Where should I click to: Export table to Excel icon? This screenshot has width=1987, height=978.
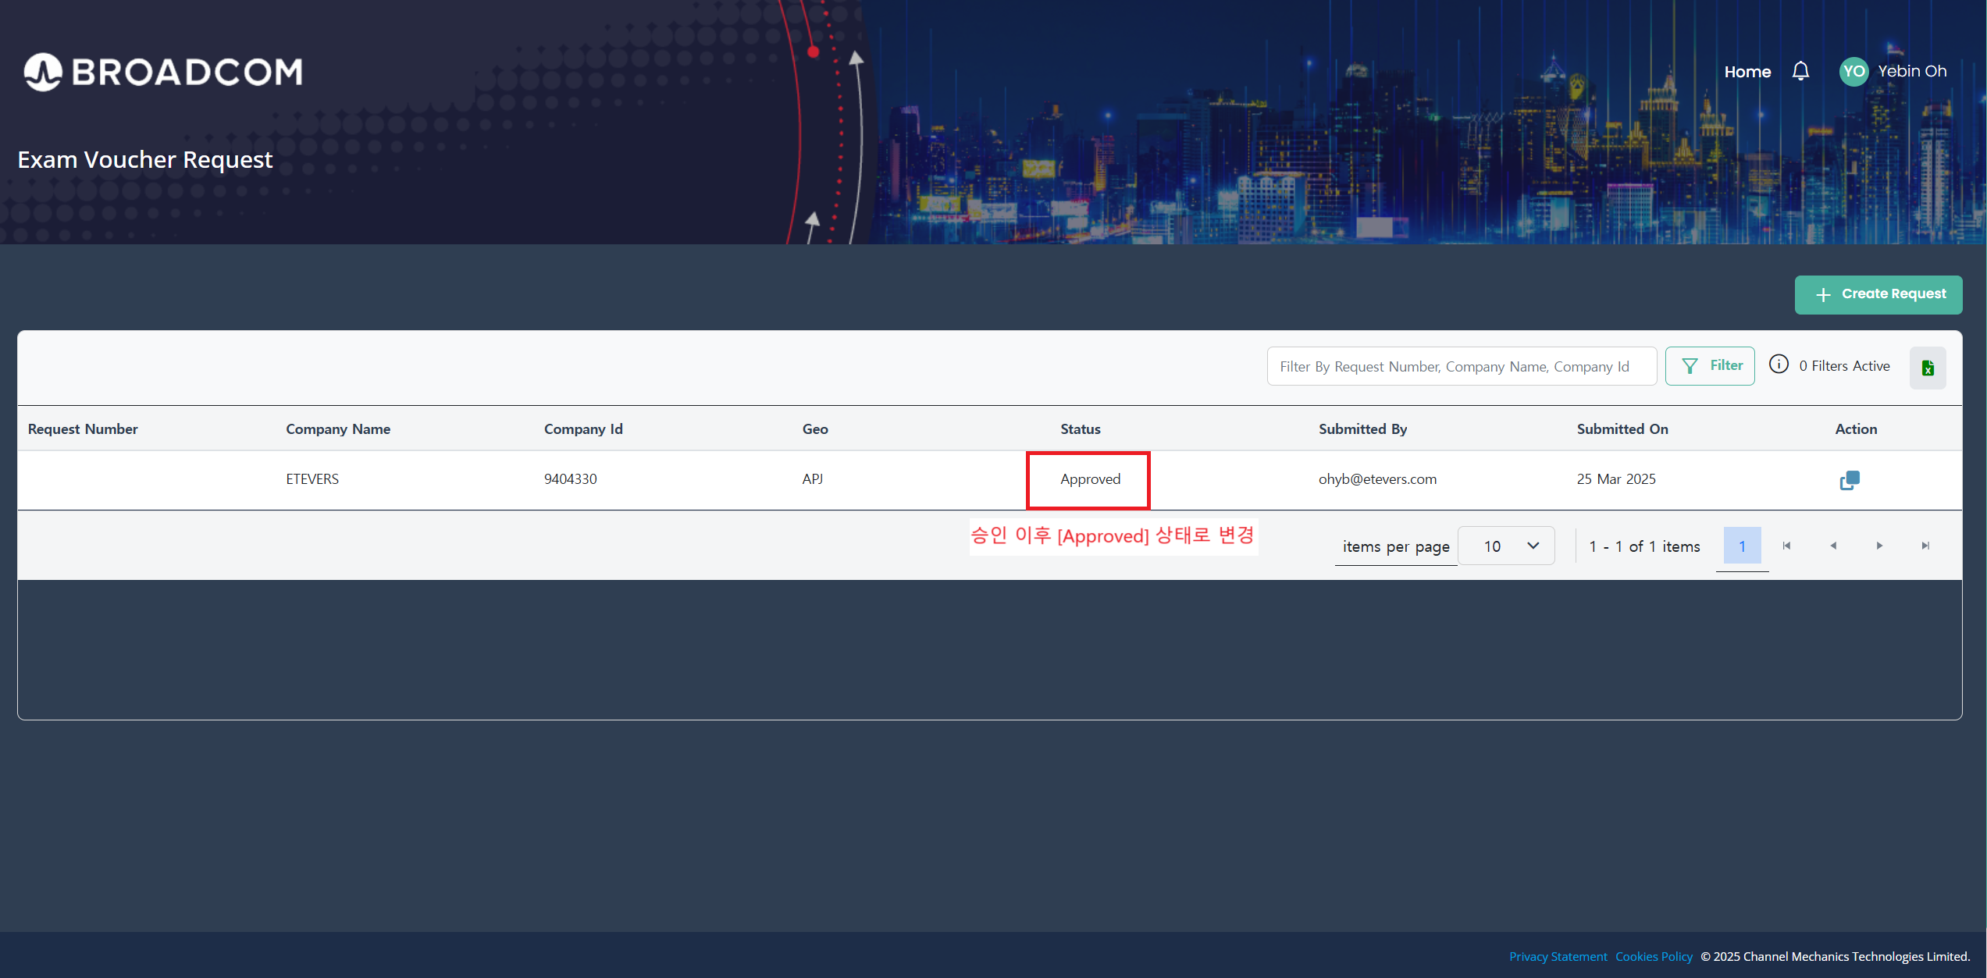point(1928,368)
